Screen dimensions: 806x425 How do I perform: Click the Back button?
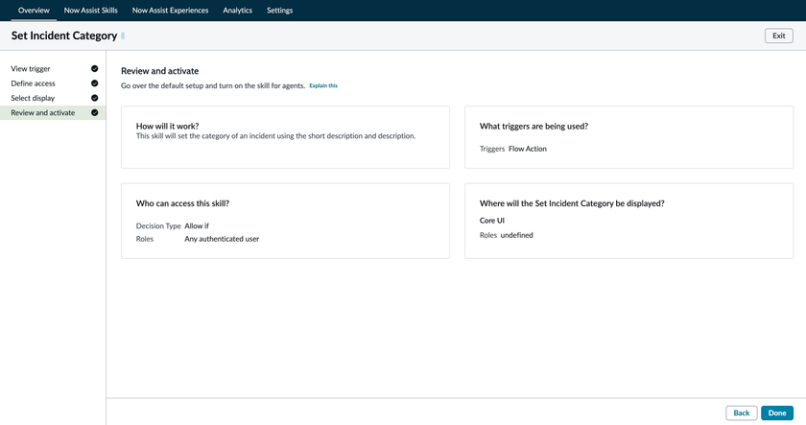[x=741, y=413]
